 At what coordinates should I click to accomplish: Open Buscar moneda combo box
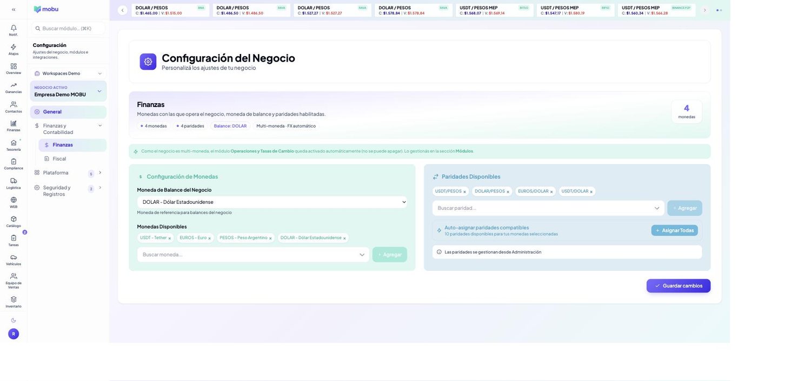click(253, 255)
